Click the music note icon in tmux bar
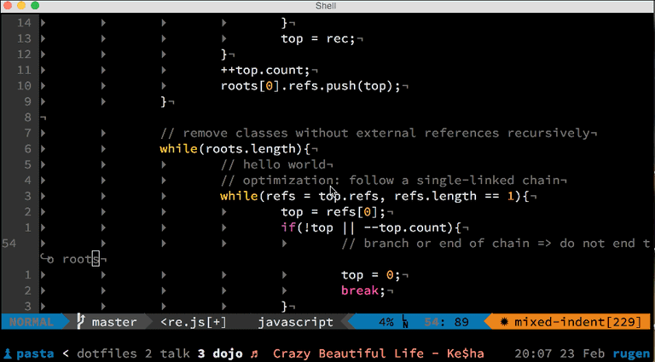Screen dimensions: 655x362 pyautogui.click(x=254, y=354)
